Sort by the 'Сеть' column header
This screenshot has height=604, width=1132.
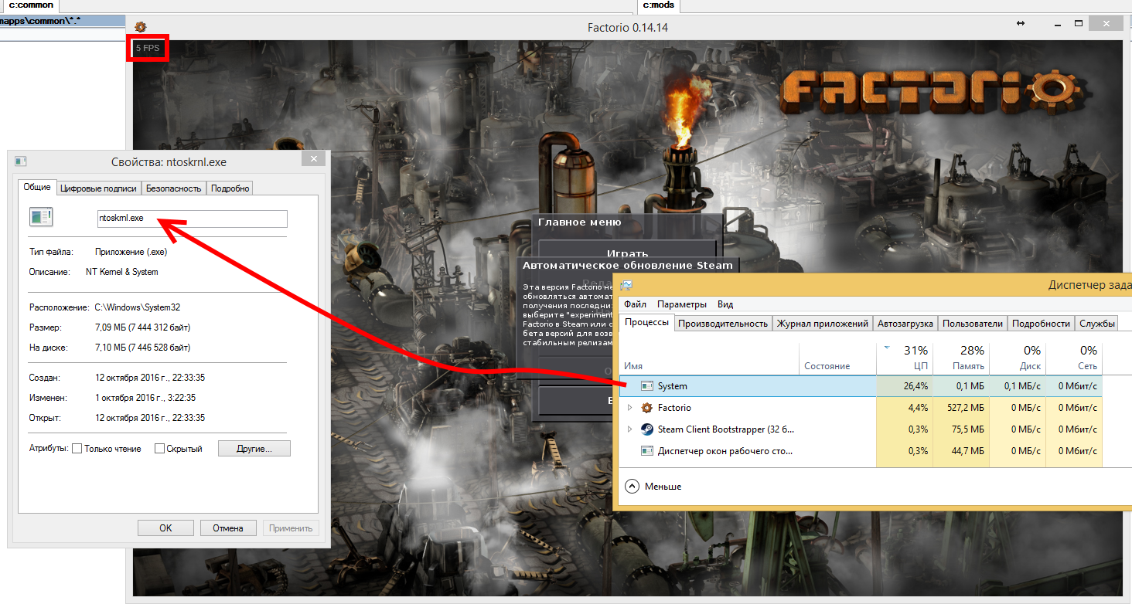pyautogui.click(x=1074, y=358)
